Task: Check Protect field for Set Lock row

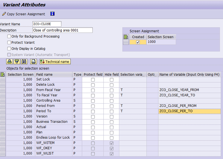Action: click(x=93, y=80)
